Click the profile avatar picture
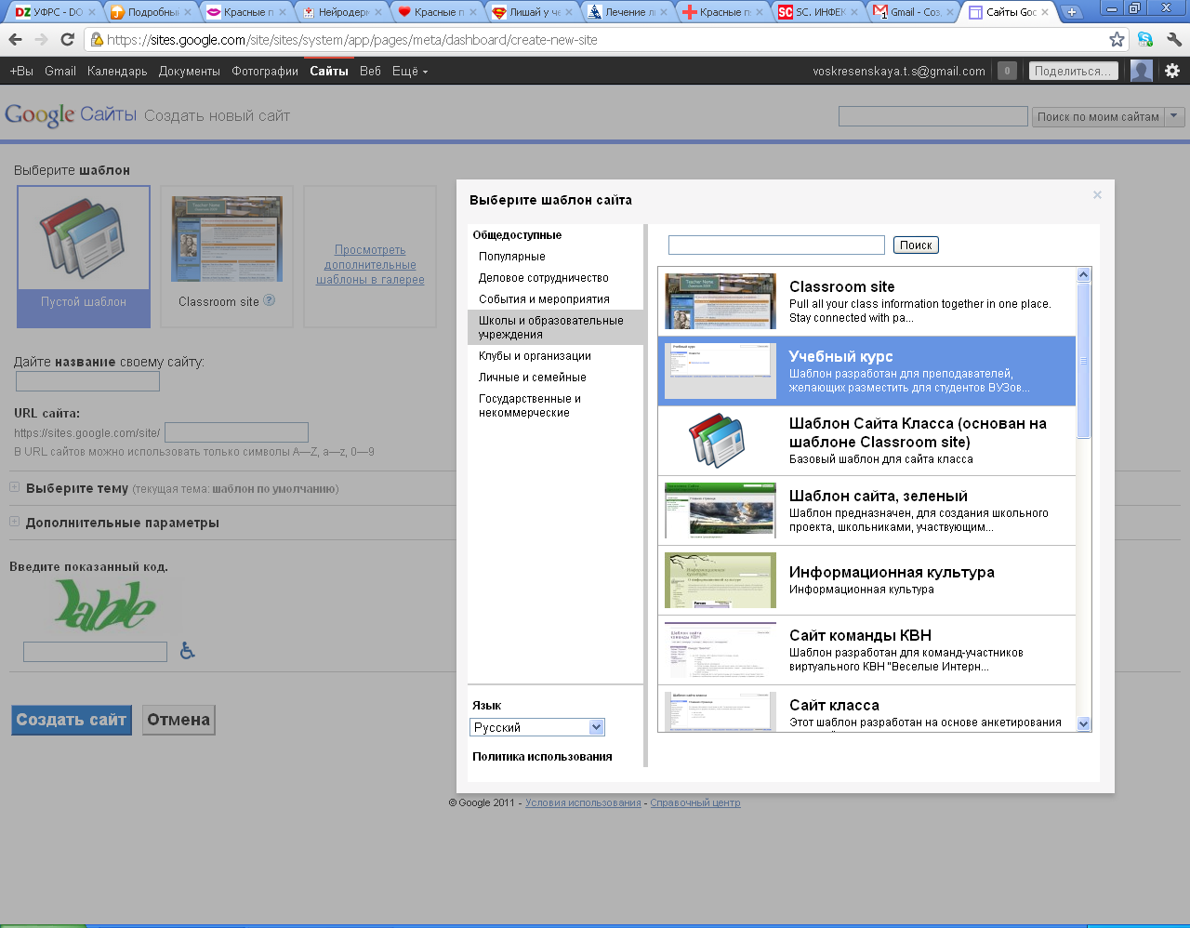The width and height of the screenshot is (1190, 928). (x=1142, y=71)
